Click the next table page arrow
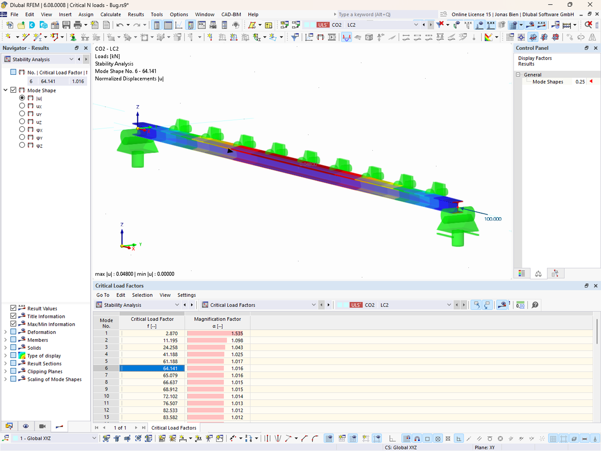Viewport: 601px width, 451px height. coord(136,428)
